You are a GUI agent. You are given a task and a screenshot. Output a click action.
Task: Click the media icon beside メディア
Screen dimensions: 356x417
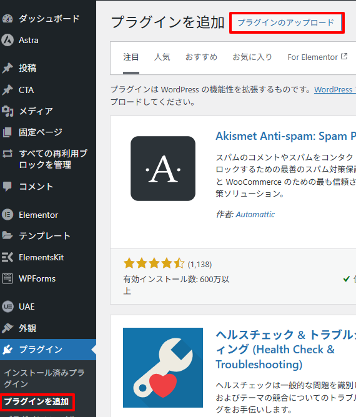7,111
